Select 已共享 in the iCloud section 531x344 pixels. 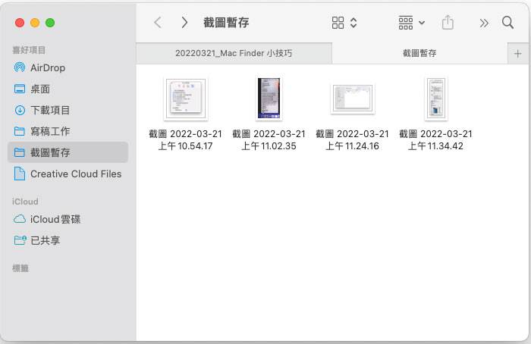click(45, 240)
